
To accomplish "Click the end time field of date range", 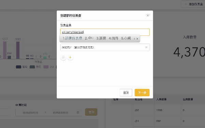I will 60,113.
